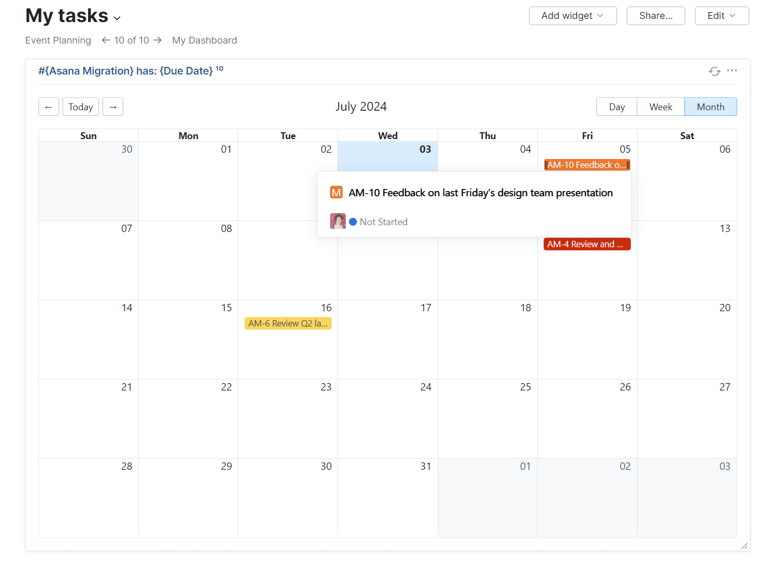Image resolution: width=773 pixels, height=570 pixels.
Task: Open the Add widget dropdown
Action: click(573, 16)
